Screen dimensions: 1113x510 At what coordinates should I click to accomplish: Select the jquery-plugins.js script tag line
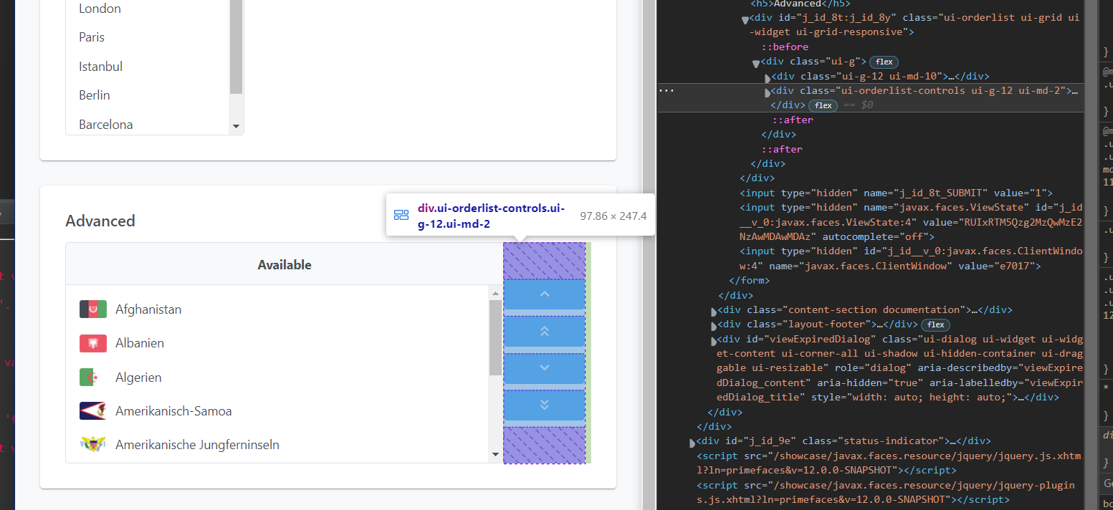886,492
